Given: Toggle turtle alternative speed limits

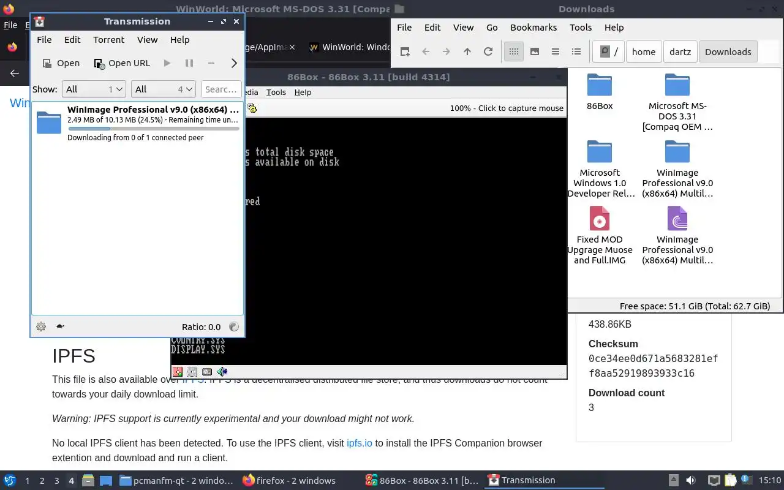Looking at the screenshot, I should point(60,326).
